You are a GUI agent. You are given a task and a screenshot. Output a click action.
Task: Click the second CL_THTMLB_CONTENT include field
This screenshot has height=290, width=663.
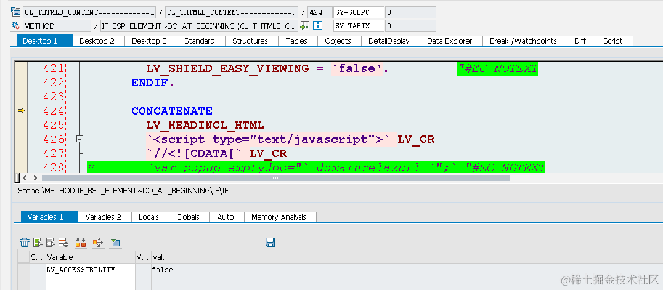tap(231, 12)
